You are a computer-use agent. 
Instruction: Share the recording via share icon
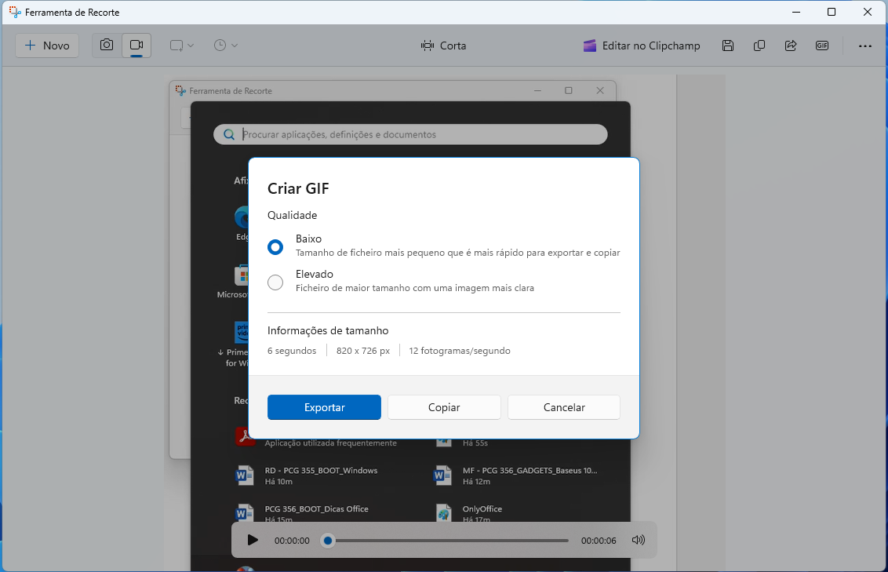tap(791, 45)
